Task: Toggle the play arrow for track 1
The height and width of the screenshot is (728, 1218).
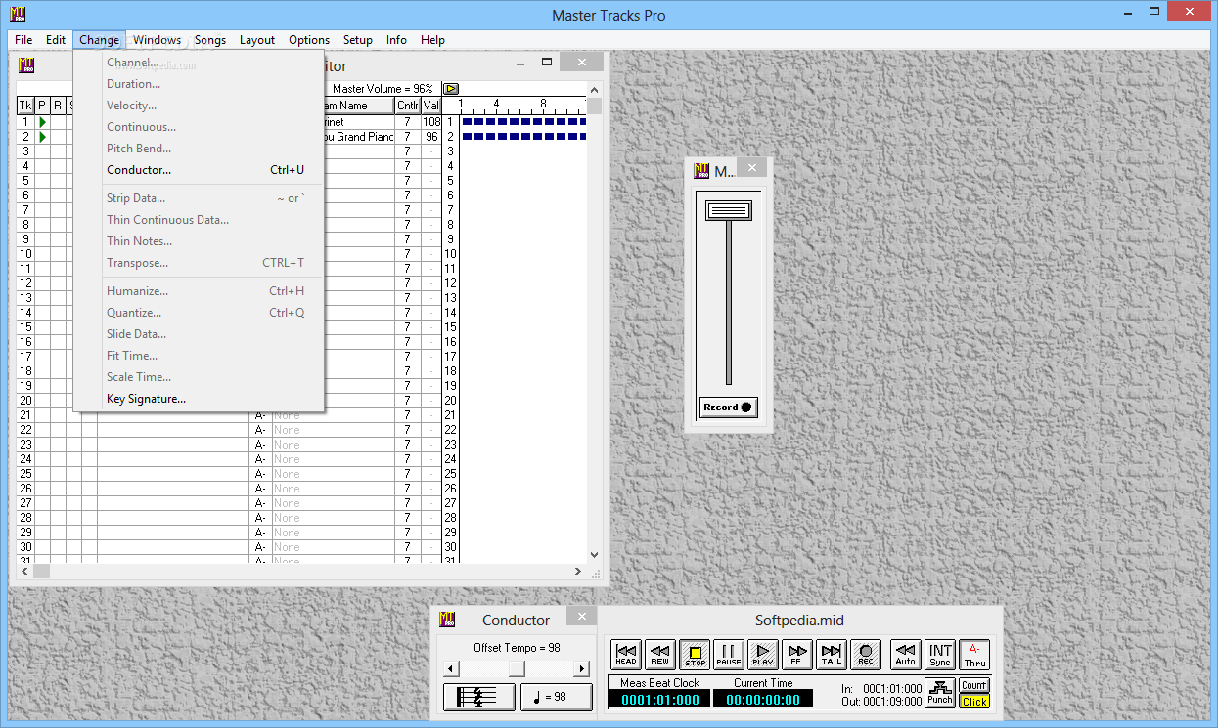Action: [x=42, y=122]
